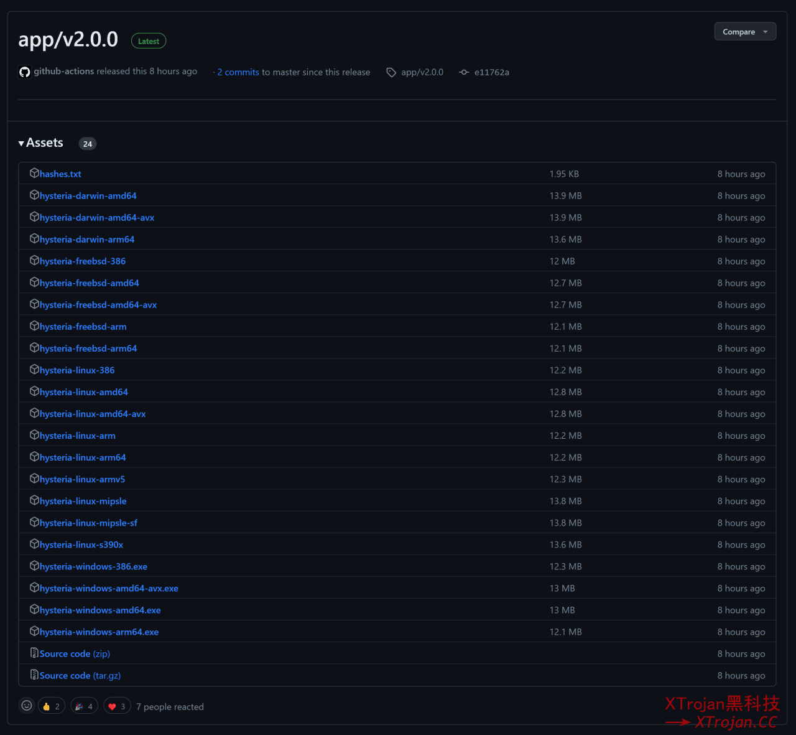The image size is (796, 735).
Task: Click the Latest release badge
Action: click(x=149, y=41)
